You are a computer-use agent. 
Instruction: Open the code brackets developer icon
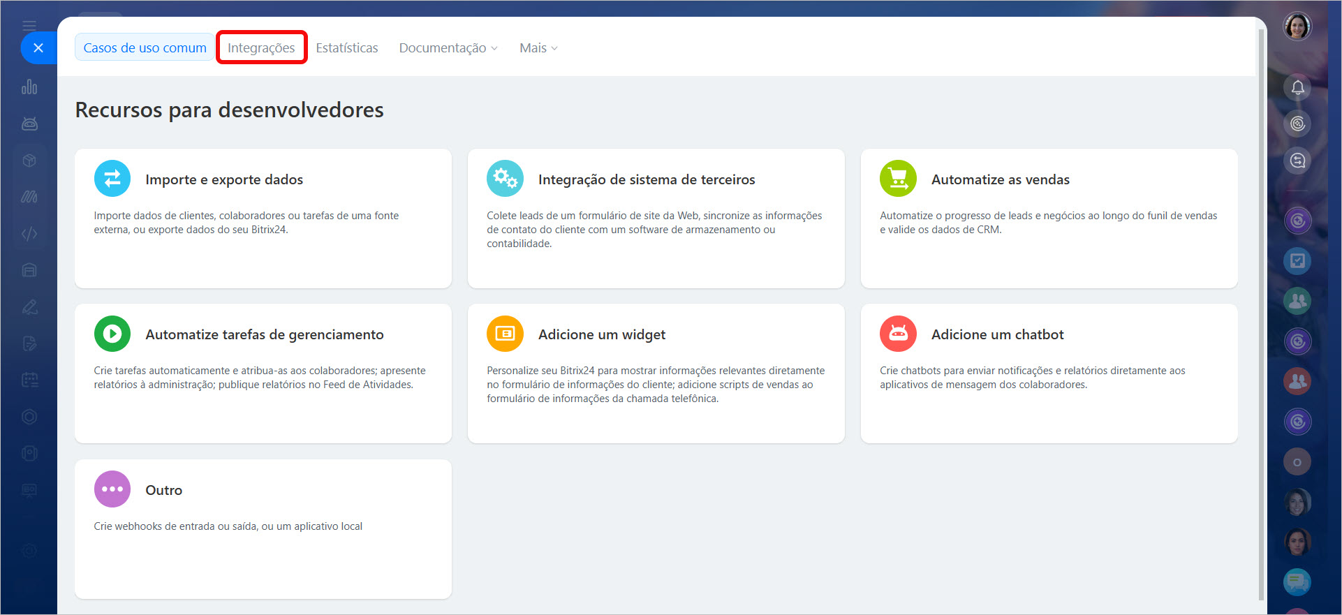coord(29,234)
